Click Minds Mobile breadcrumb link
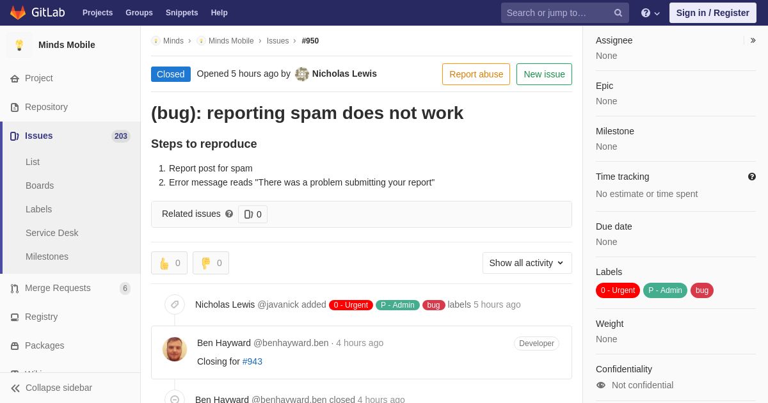 click(231, 41)
